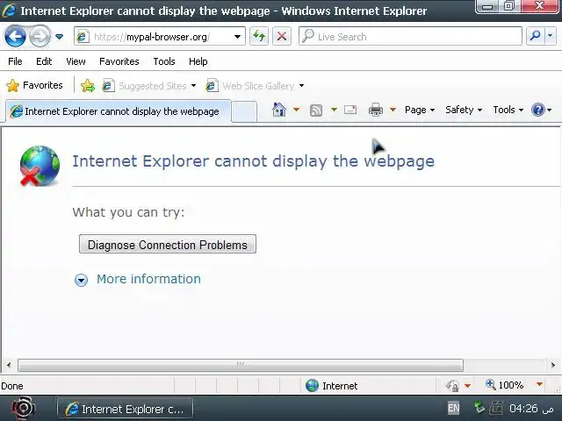Expand the Home button dropdown arrow
Image resolution: width=562 pixels, height=421 pixels.
(x=296, y=109)
